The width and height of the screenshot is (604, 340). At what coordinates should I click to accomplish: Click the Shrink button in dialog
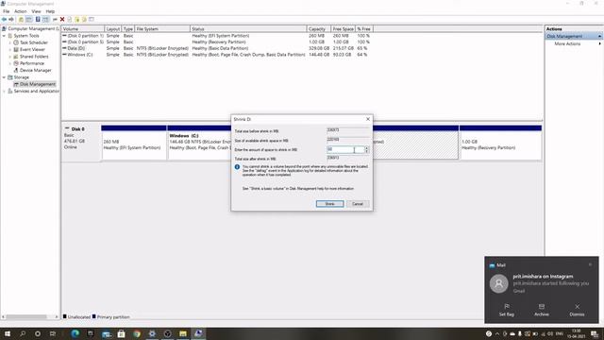329,204
